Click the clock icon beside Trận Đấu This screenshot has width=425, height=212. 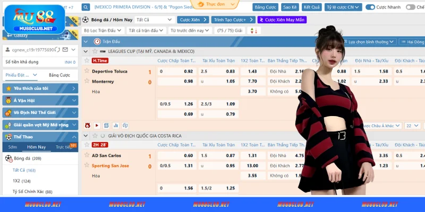coord(97,42)
